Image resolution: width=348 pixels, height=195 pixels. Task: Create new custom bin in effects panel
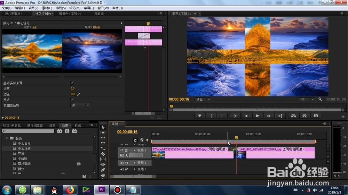point(84,176)
